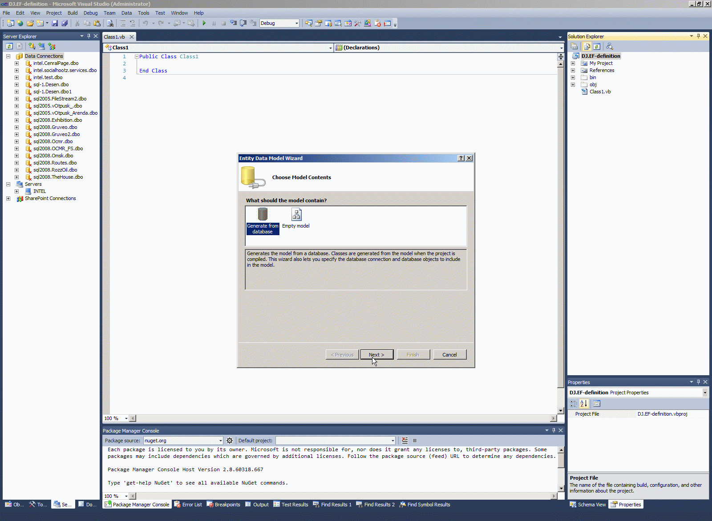This screenshot has height=521, width=712.
Task: Expand the sql2008.Exhibition.dbo connection node
Action: click(17, 120)
